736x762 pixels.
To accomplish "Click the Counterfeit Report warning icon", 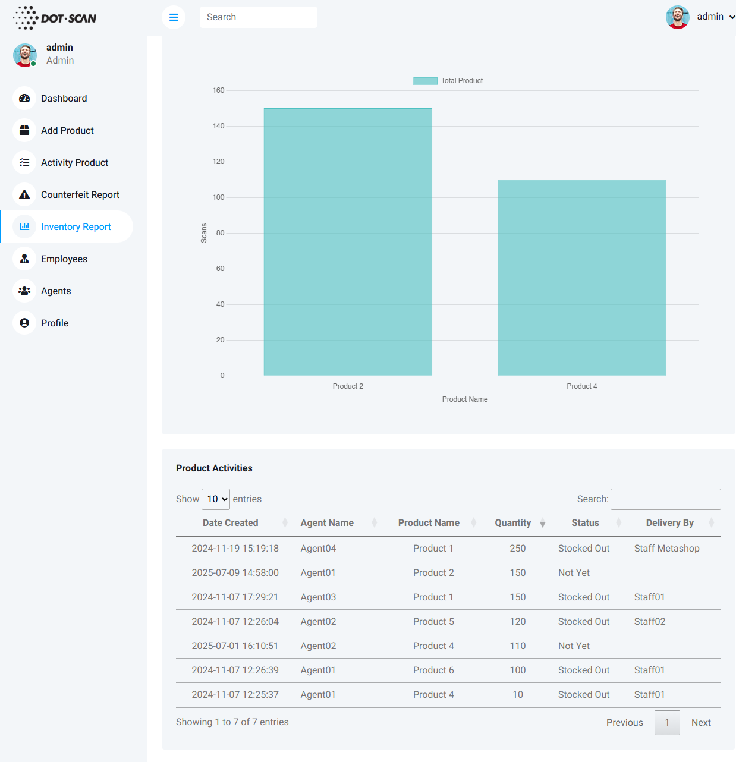I will pyautogui.click(x=24, y=195).
